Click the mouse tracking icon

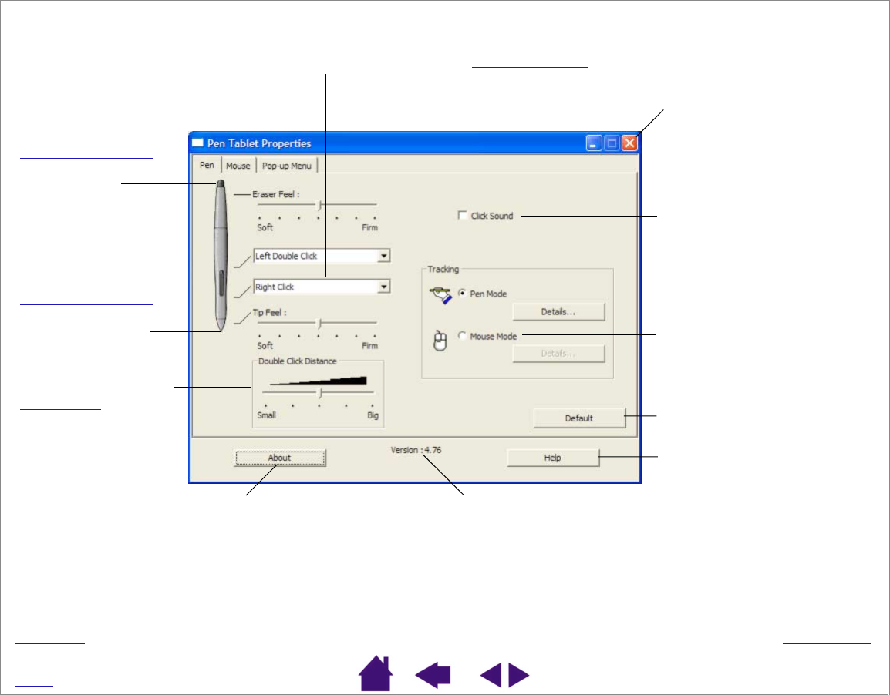pyautogui.click(x=440, y=341)
